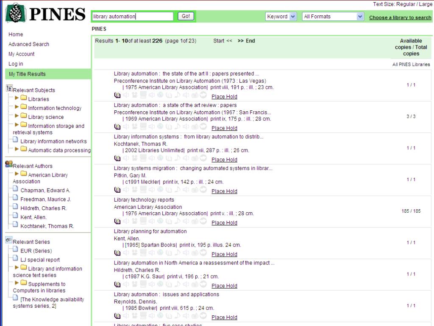434x326 pixels.
Task: Click the Relevant Series icon
Action: (x=8, y=240)
